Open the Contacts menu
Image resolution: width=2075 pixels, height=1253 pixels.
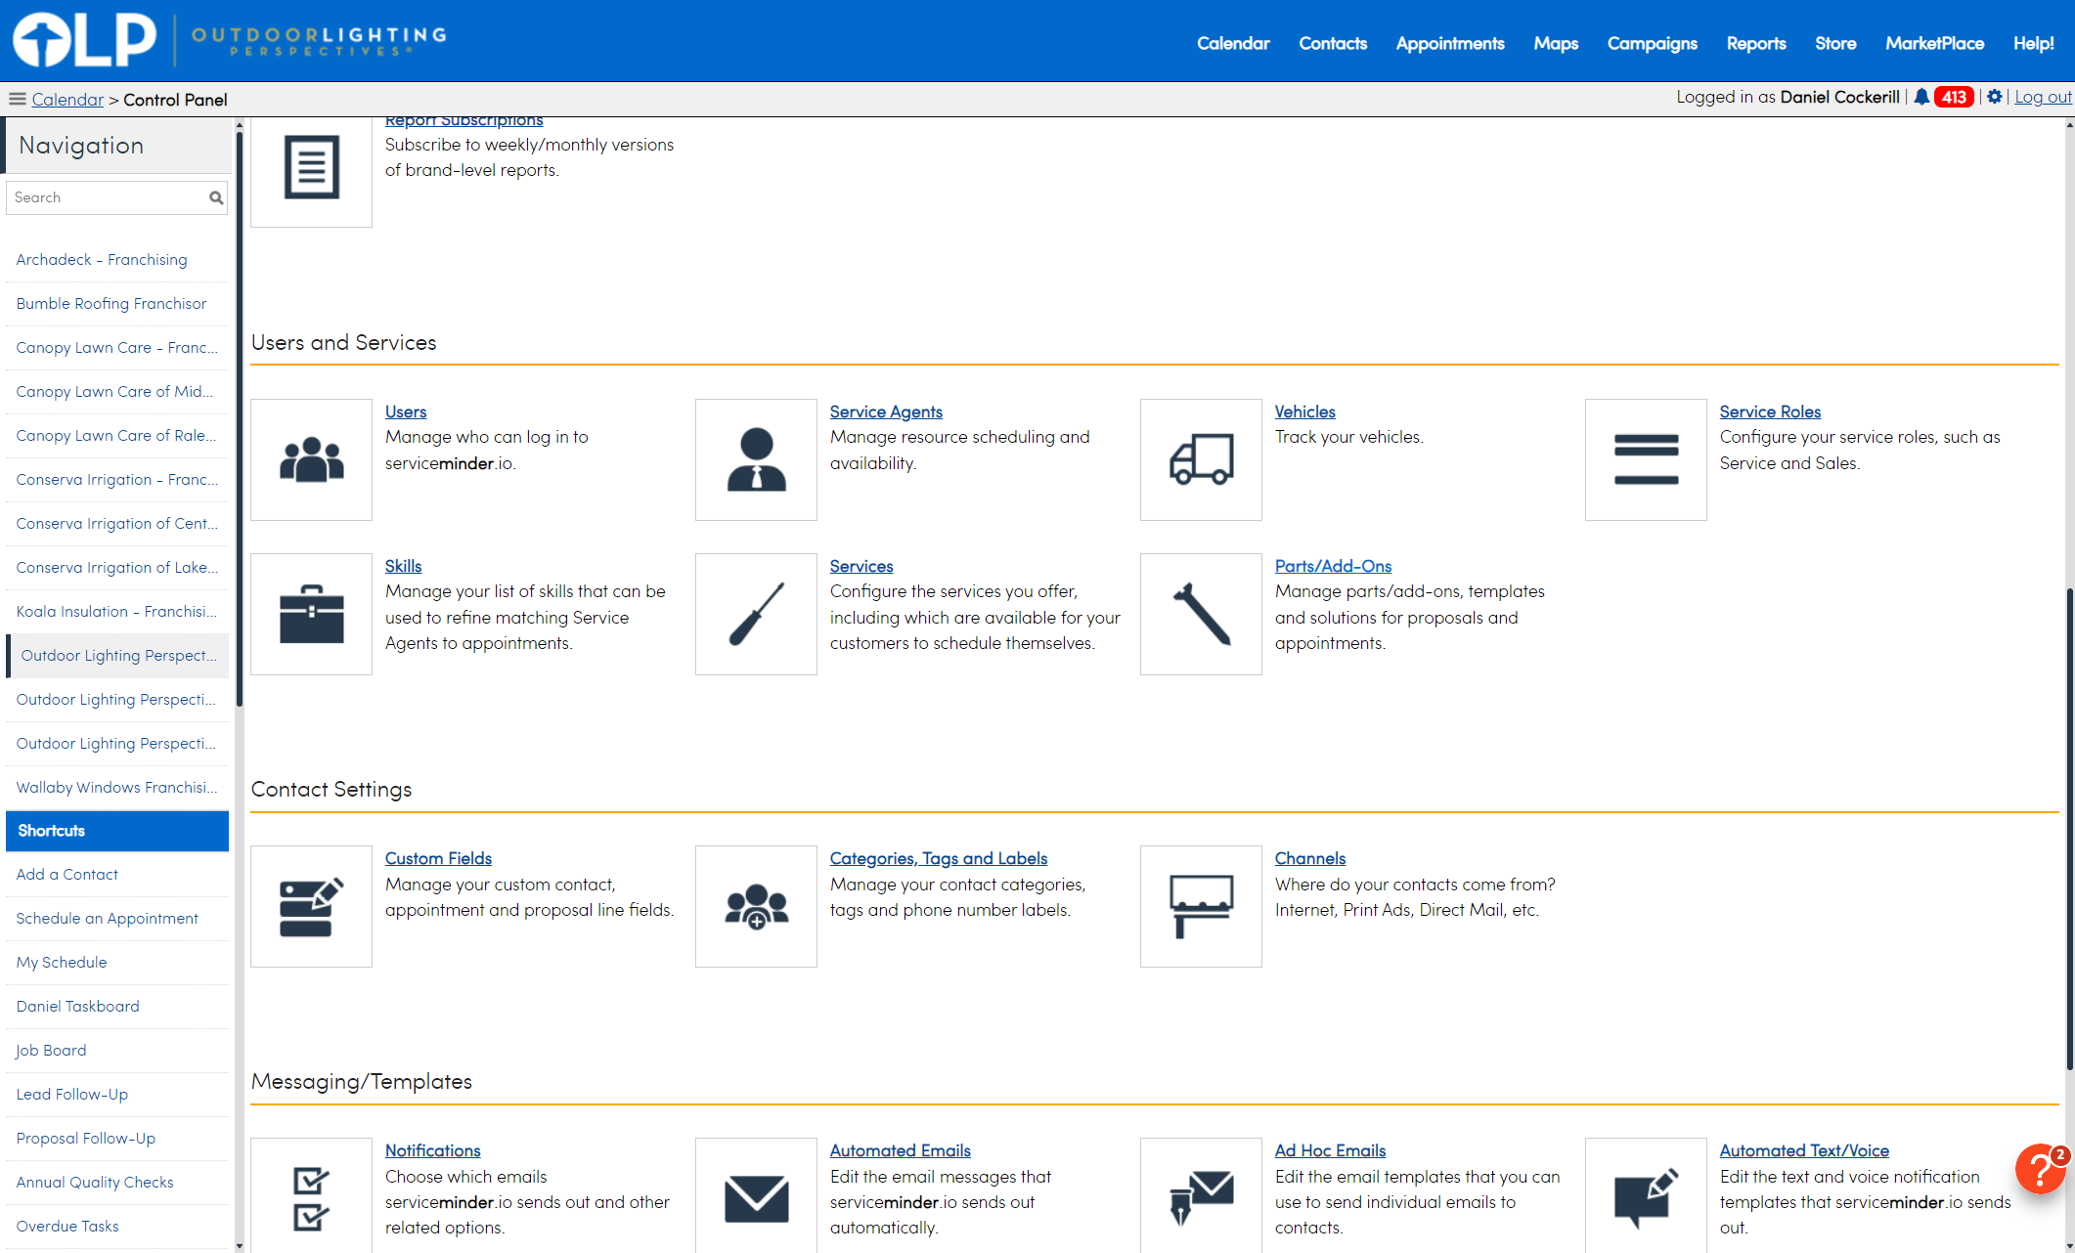tap(1333, 43)
